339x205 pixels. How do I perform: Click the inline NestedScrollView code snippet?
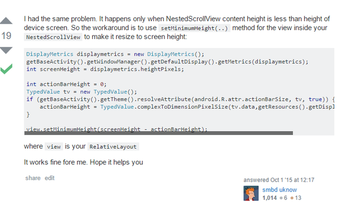point(53,37)
